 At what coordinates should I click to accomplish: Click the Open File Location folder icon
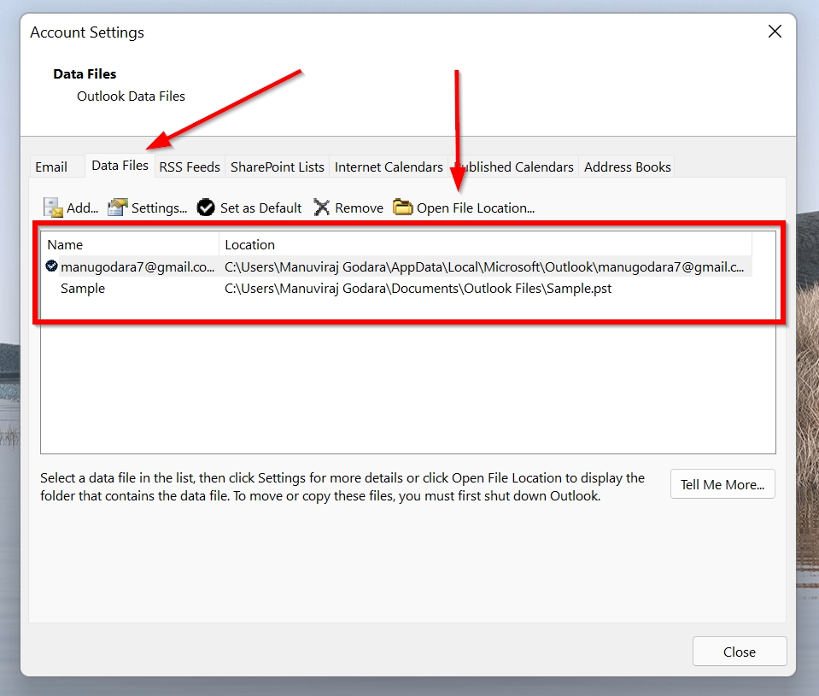tap(401, 207)
